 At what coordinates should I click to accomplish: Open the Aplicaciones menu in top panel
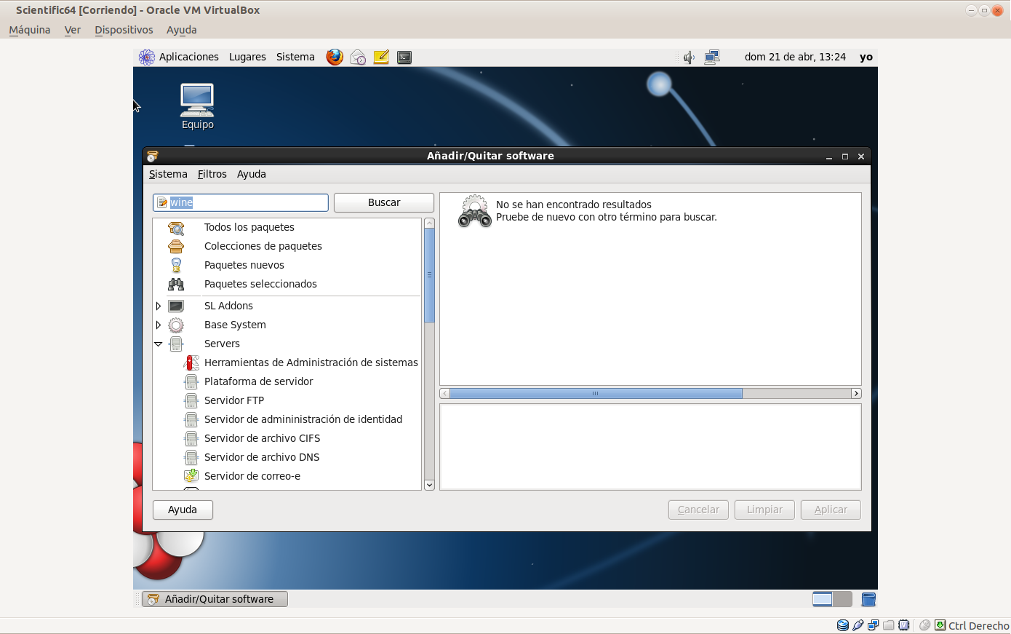[188, 57]
